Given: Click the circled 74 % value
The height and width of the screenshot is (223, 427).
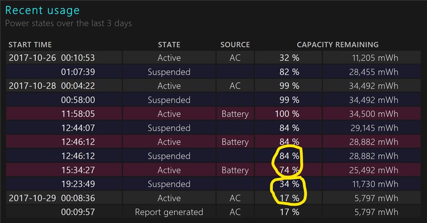Looking at the screenshot, I should point(289,170).
